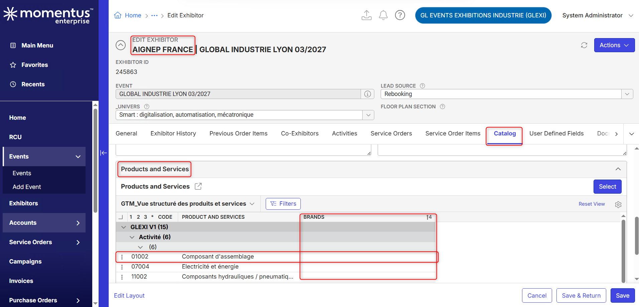
Task: Toggle the select-all corner box in the grid header
Action: 121,217
